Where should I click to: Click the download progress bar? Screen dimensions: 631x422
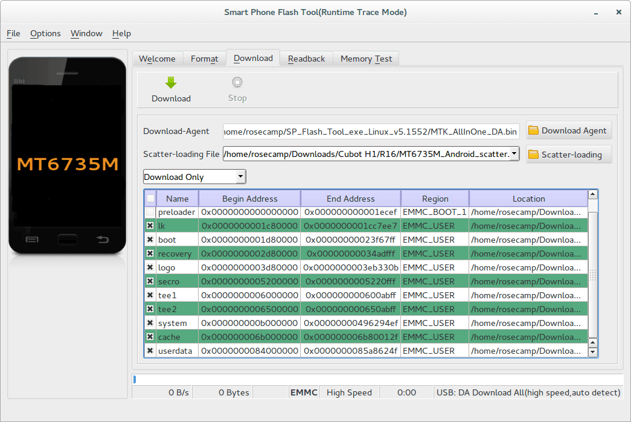[x=377, y=379]
